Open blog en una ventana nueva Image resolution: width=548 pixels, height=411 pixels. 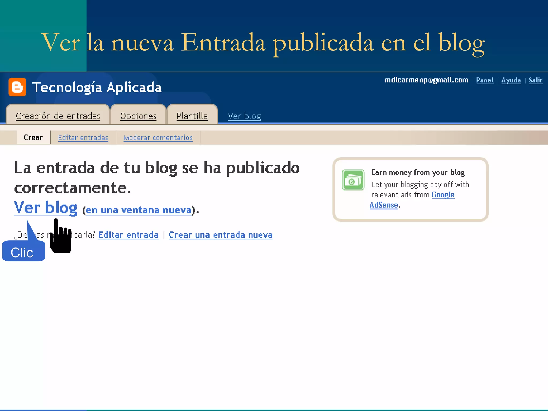(x=139, y=210)
